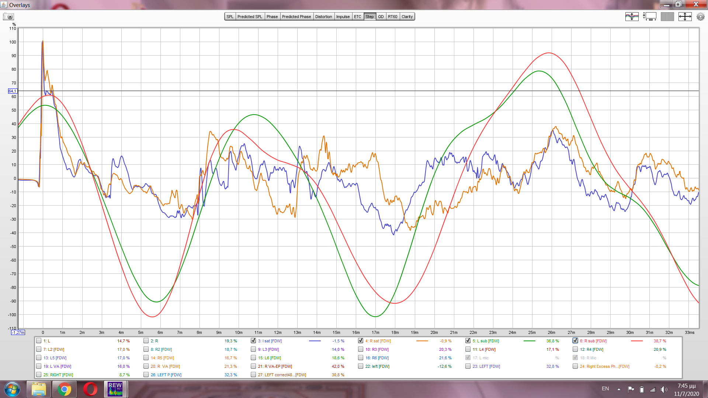Open graph controls gear icon
This screenshot has width=708, height=398.
pos(700,17)
